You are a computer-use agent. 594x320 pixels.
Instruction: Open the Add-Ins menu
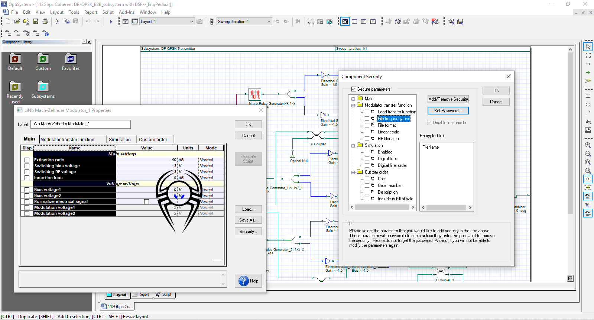pyautogui.click(x=127, y=12)
